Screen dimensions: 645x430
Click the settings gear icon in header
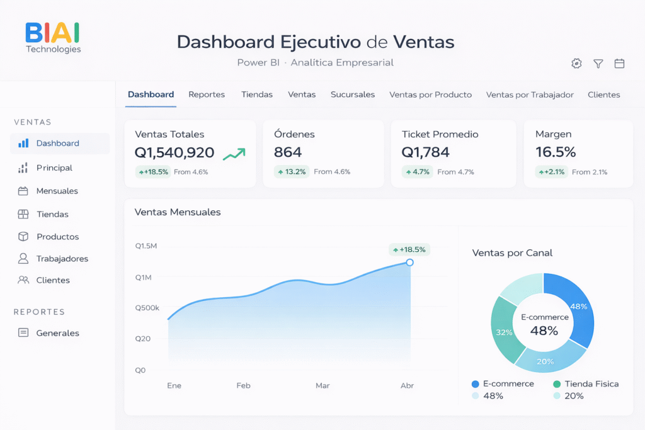[576, 64]
